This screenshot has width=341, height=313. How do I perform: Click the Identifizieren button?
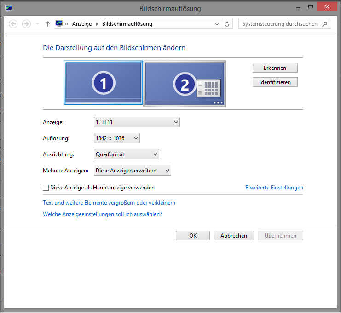click(x=275, y=82)
